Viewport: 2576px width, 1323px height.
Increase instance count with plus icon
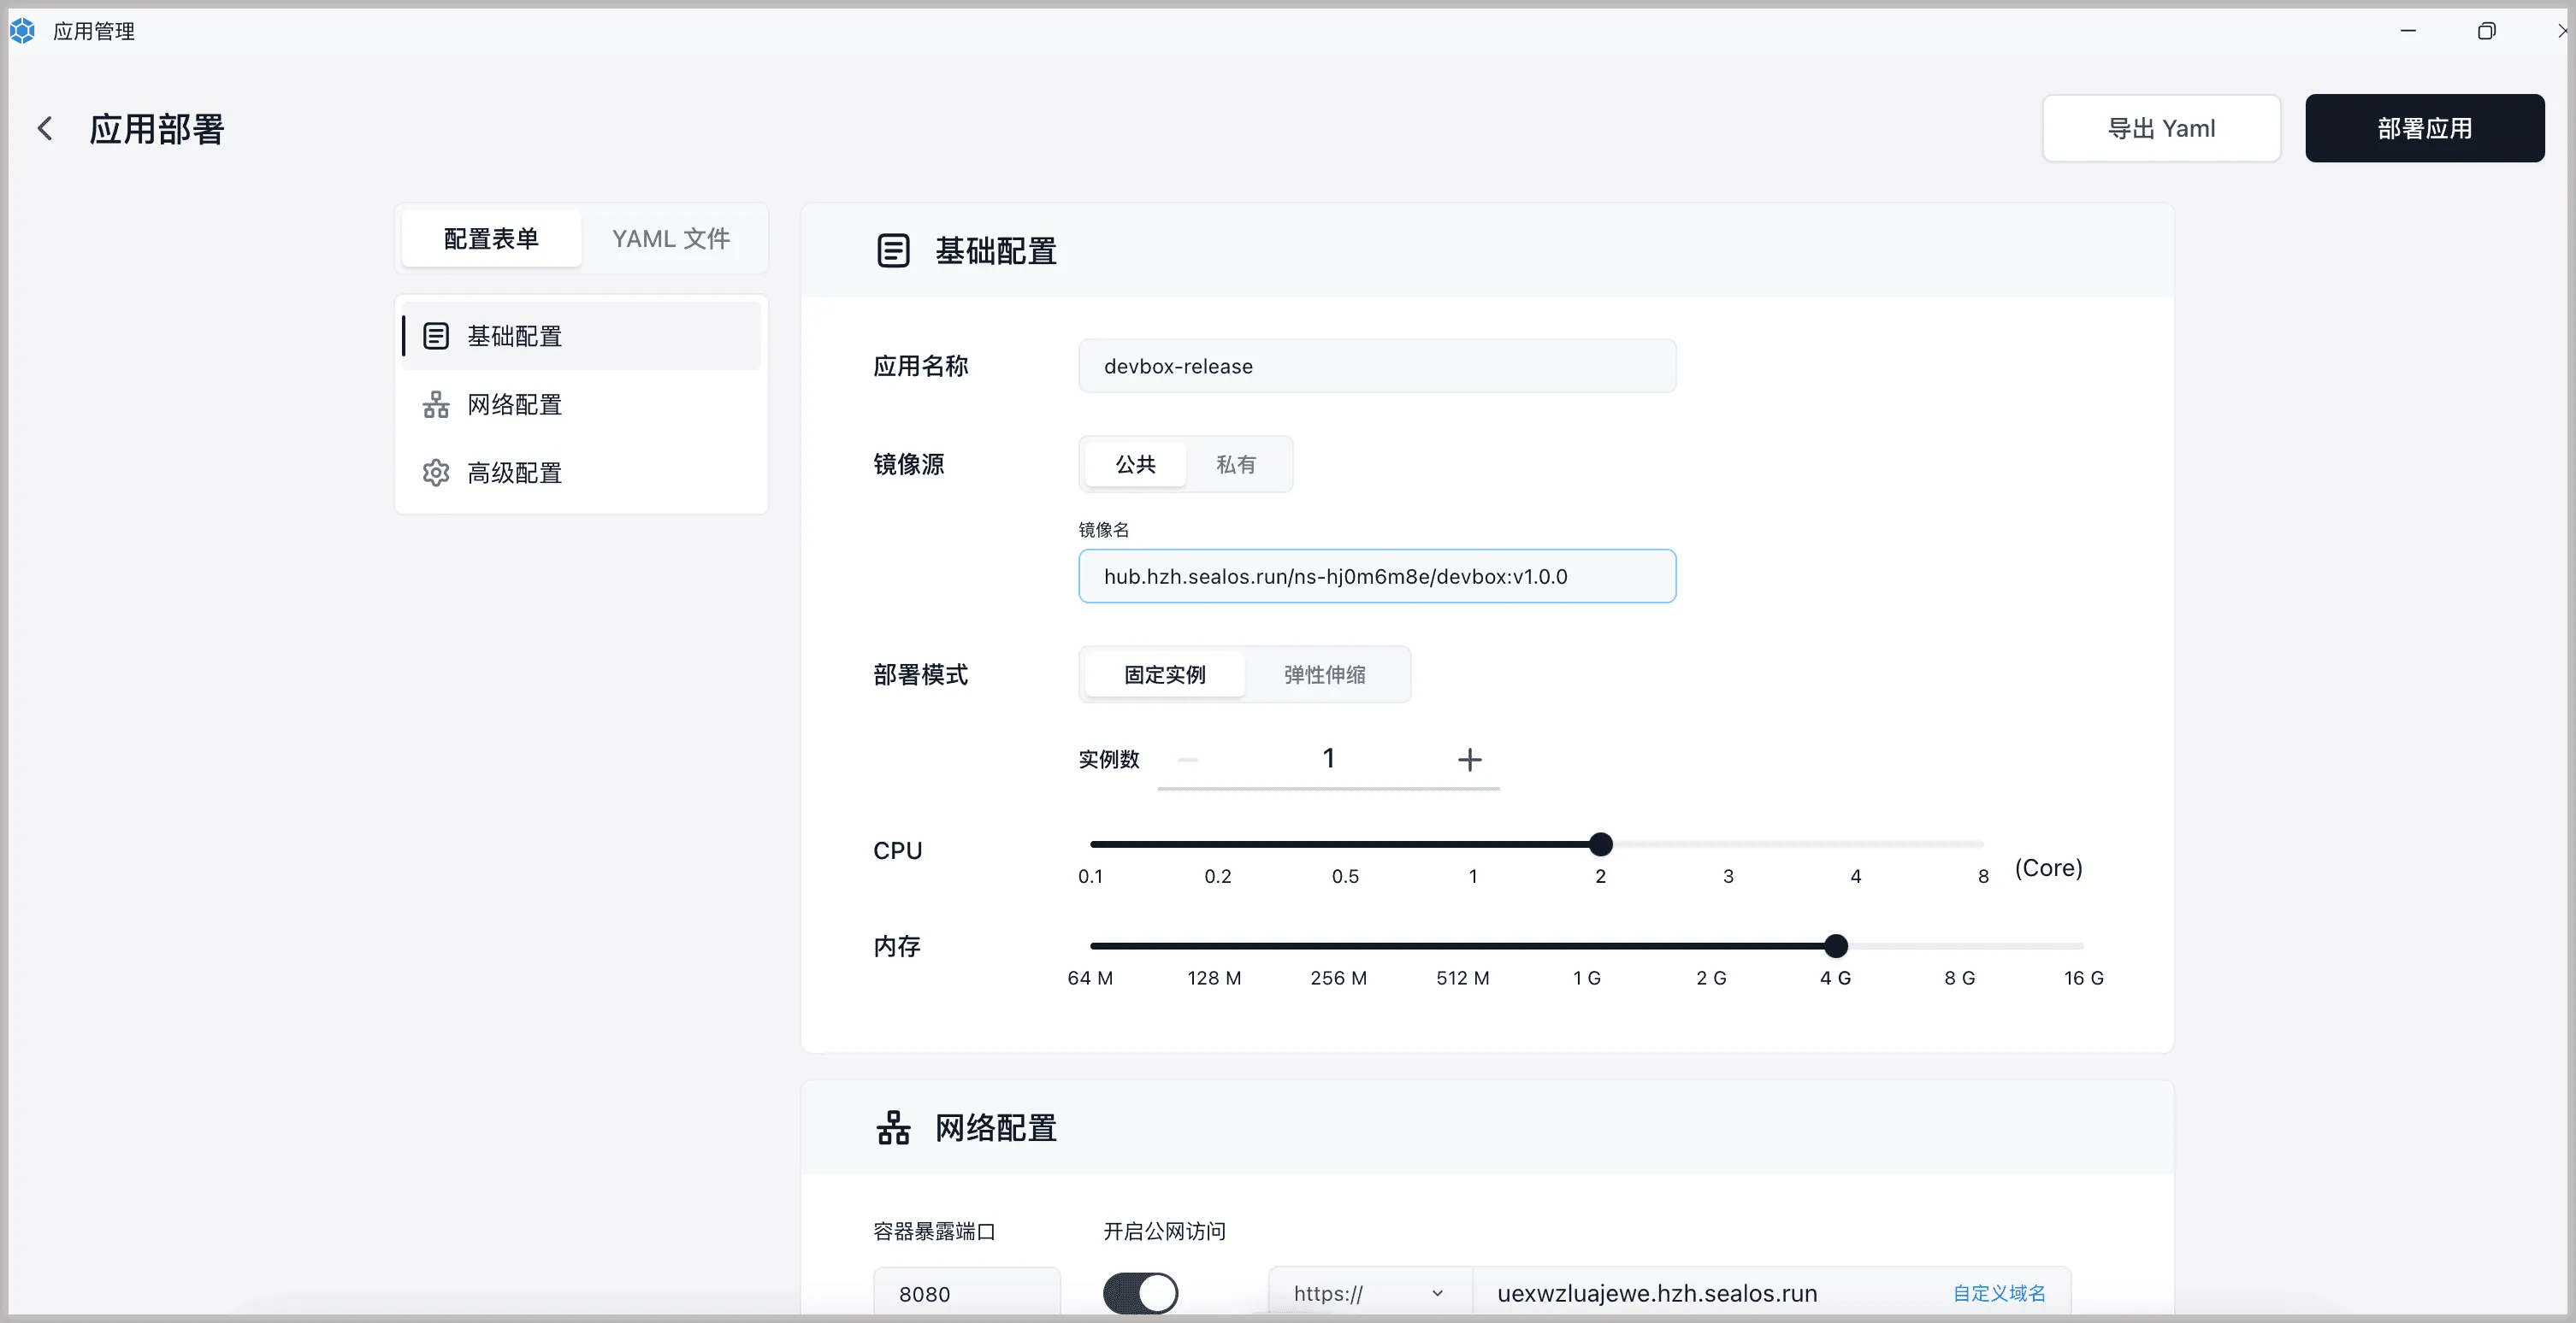tap(1469, 760)
